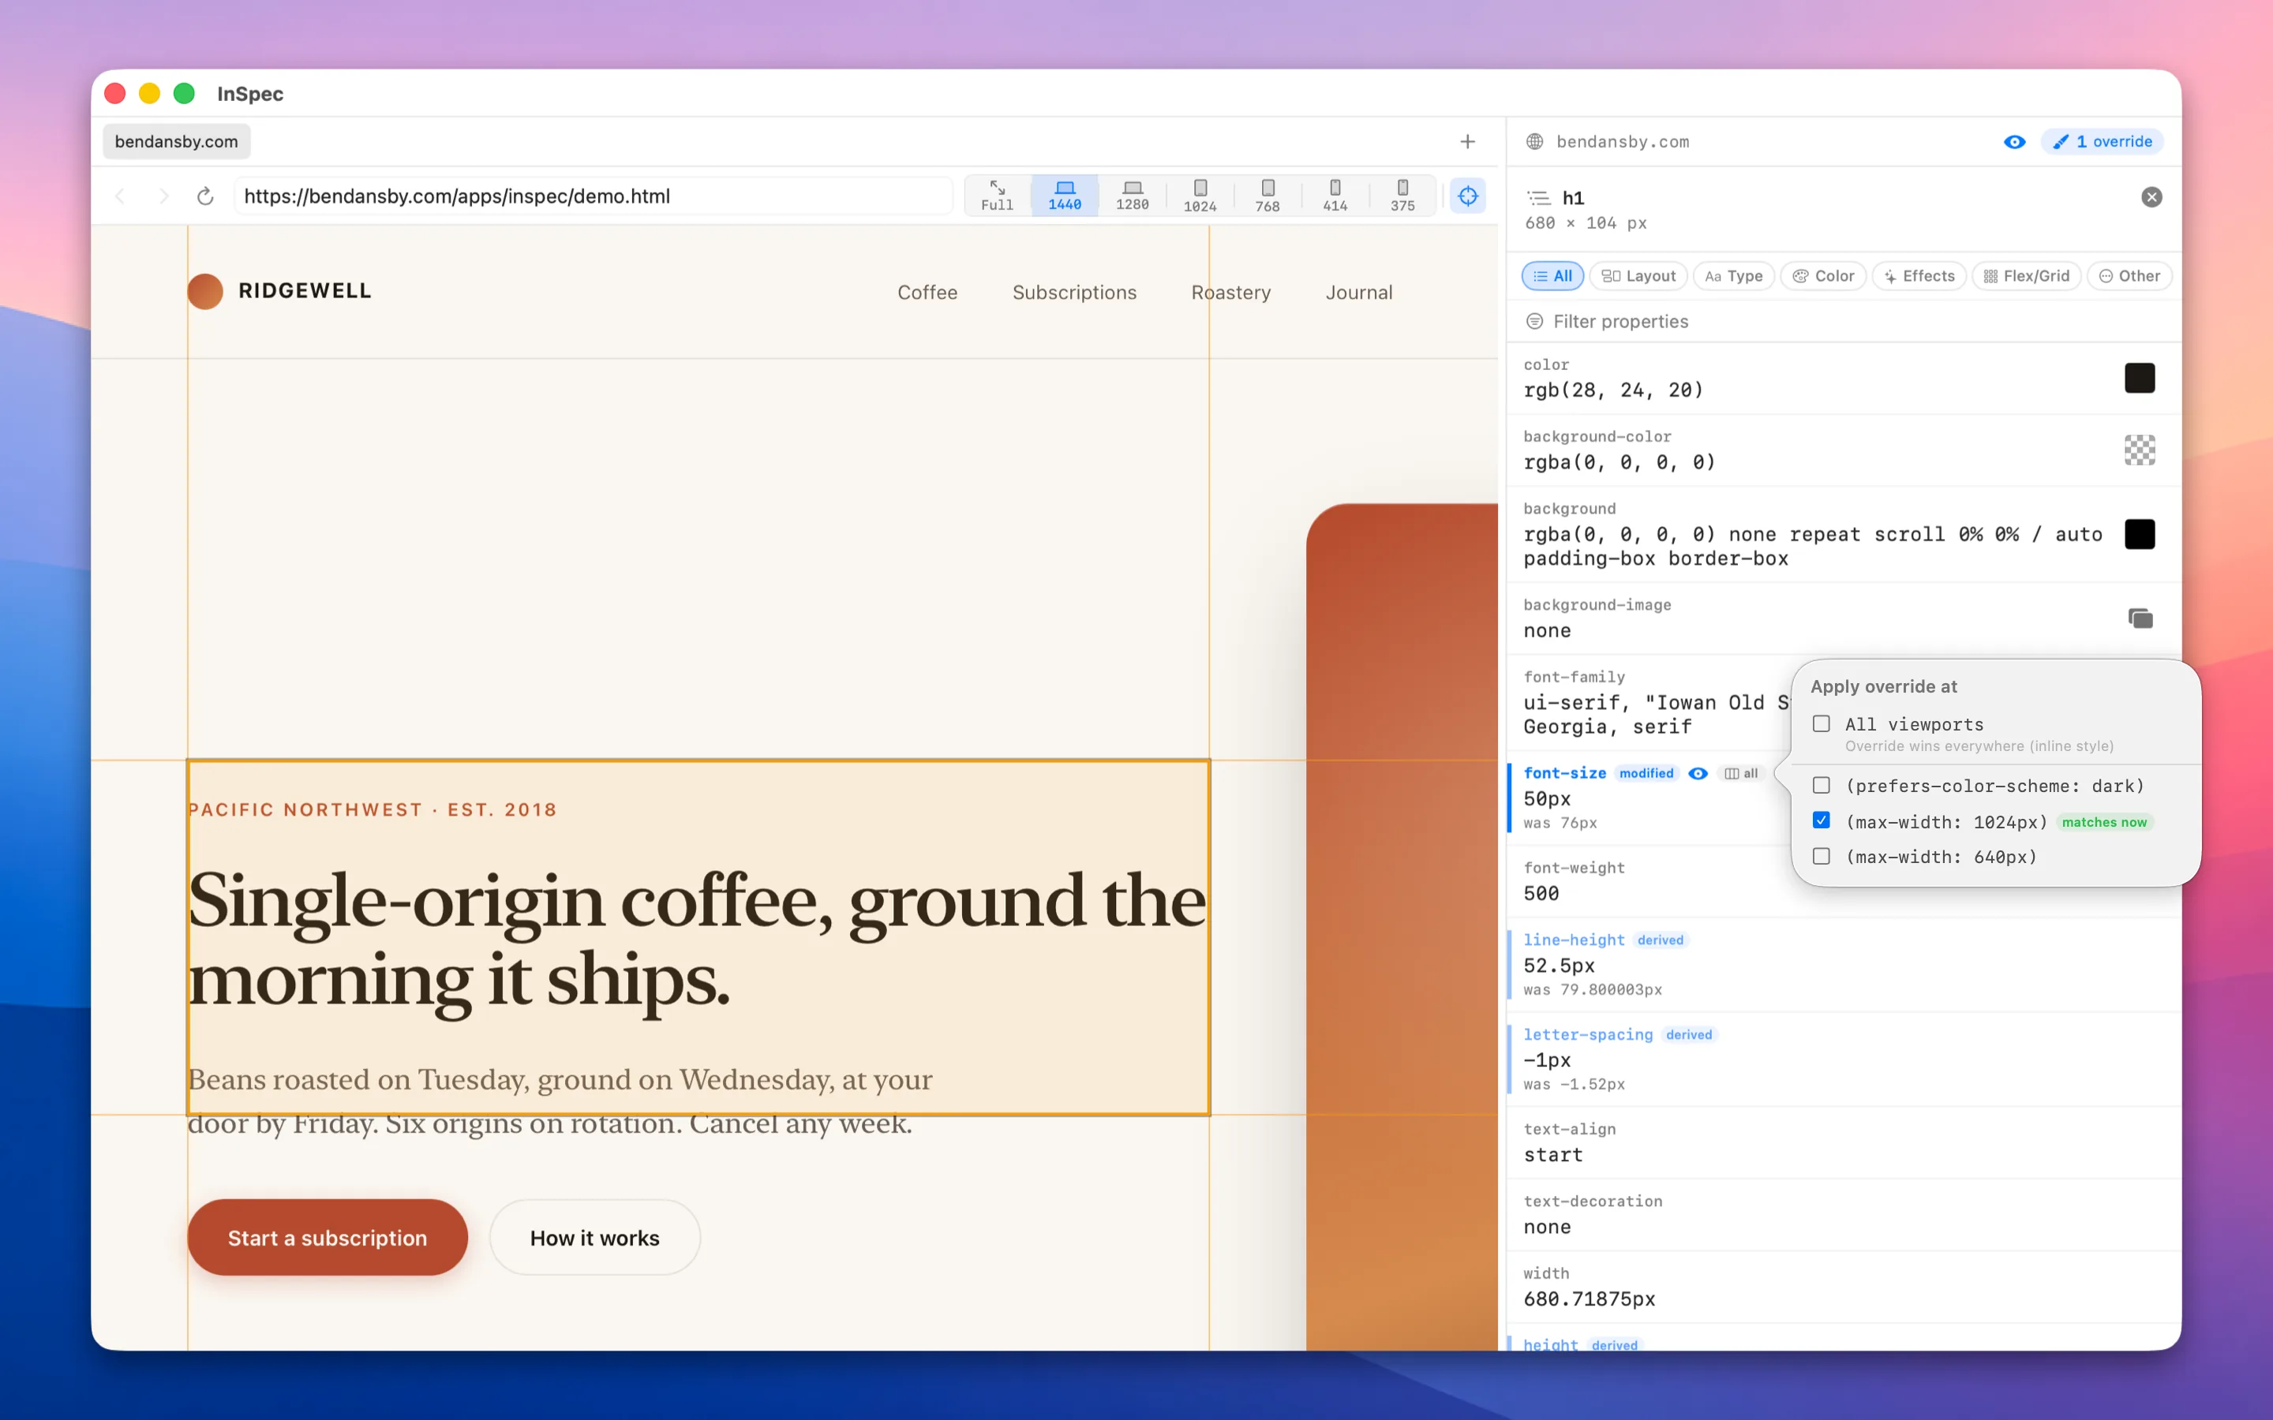Click the filter icon beside Filter properties
The image size is (2273, 1420).
pyautogui.click(x=1535, y=321)
